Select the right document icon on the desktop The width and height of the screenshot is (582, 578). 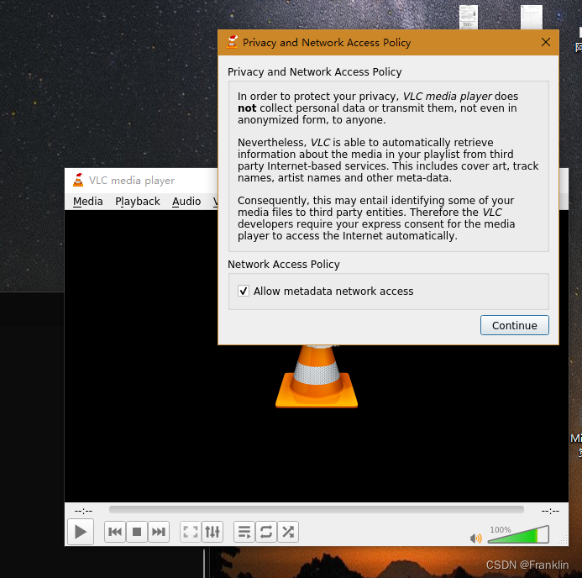[x=532, y=17]
